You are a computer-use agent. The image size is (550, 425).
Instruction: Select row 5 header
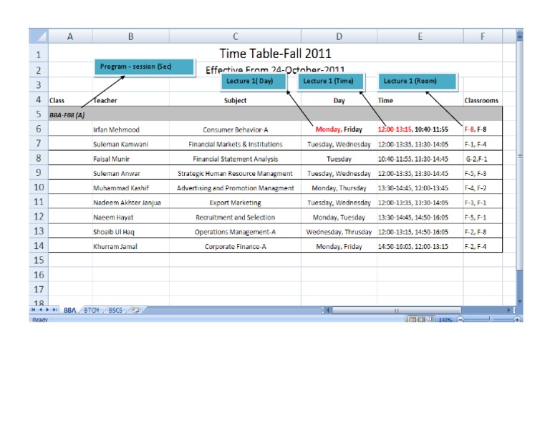[39, 114]
